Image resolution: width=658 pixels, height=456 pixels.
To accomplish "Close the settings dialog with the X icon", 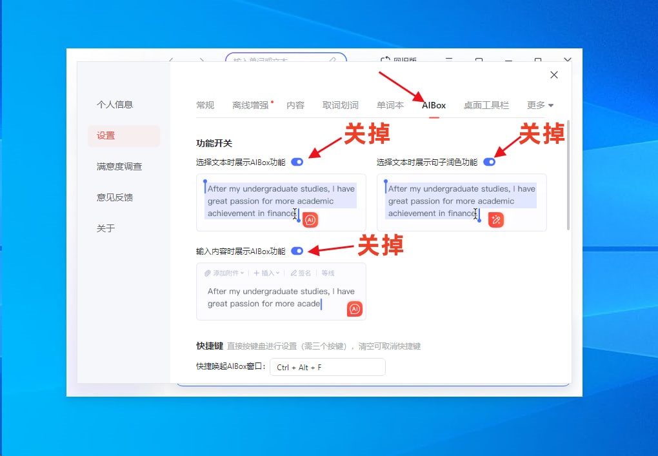I will tap(553, 75).
